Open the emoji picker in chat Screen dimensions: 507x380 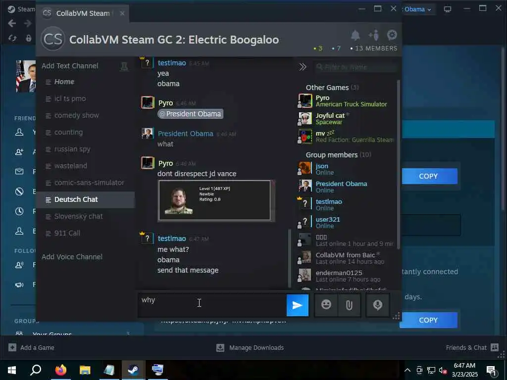click(326, 305)
